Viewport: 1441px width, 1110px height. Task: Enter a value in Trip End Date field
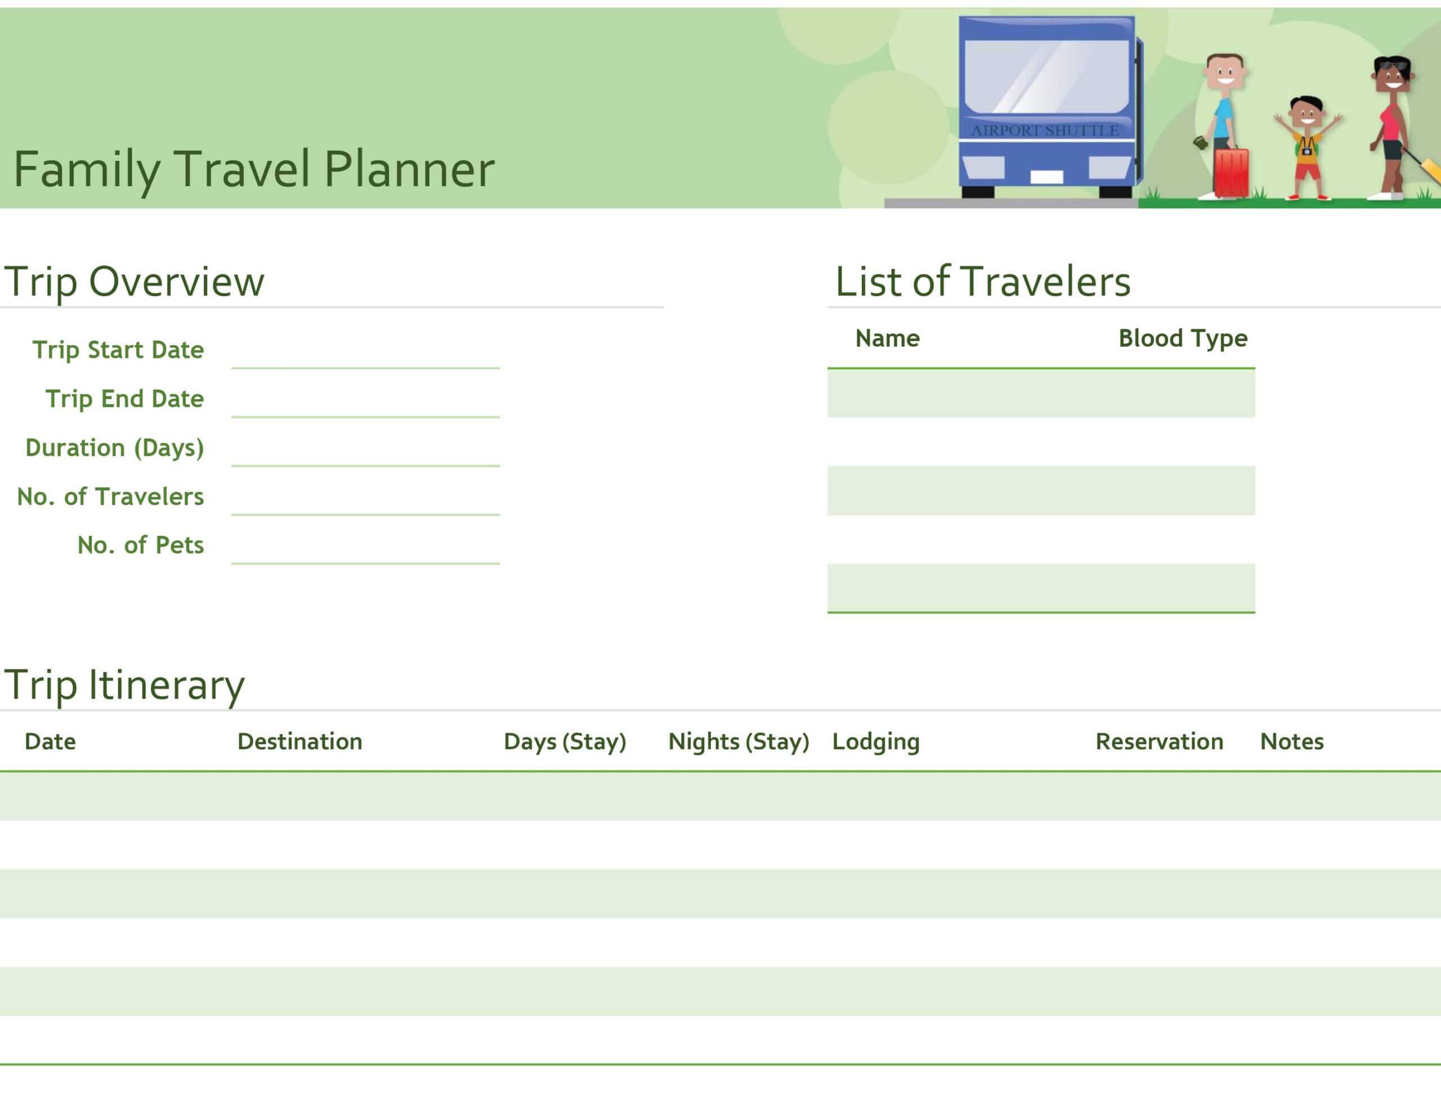pos(361,397)
